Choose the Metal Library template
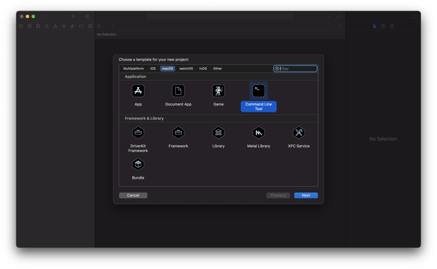Image resolution: width=437 pixels, height=269 pixels. [259, 133]
